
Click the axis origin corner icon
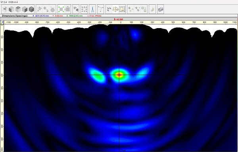point(2,23)
